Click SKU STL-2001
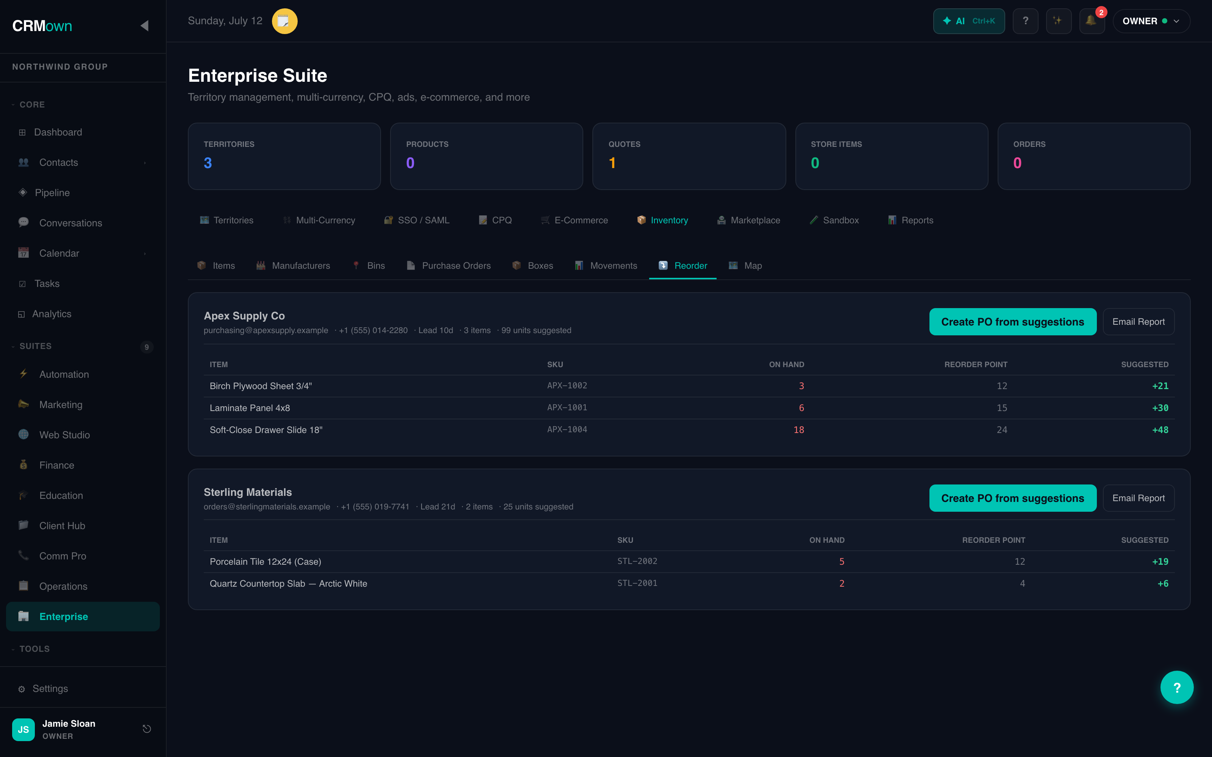This screenshot has height=757, width=1212. (637, 583)
